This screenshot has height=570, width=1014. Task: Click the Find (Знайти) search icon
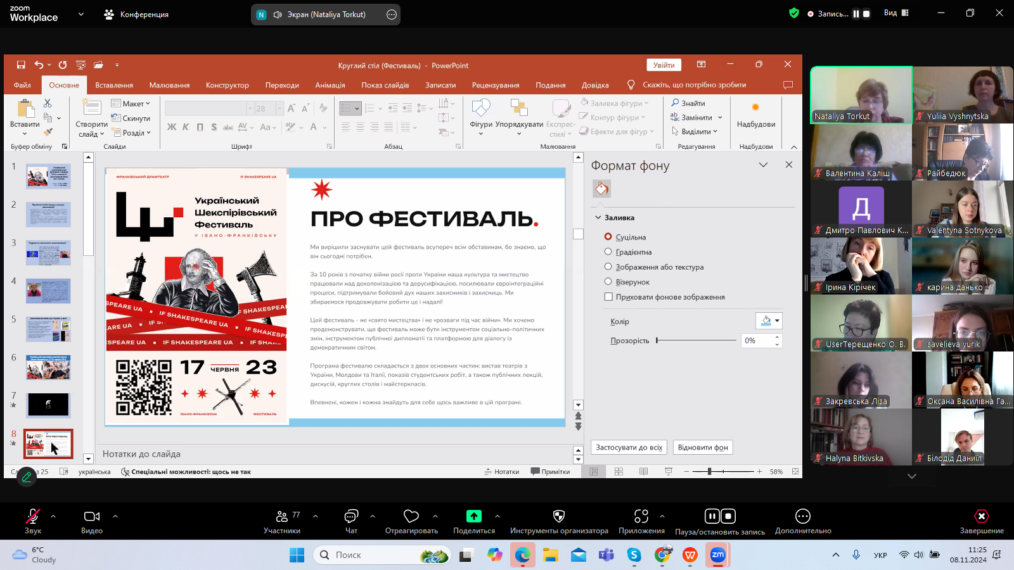[x=676, y=103]
